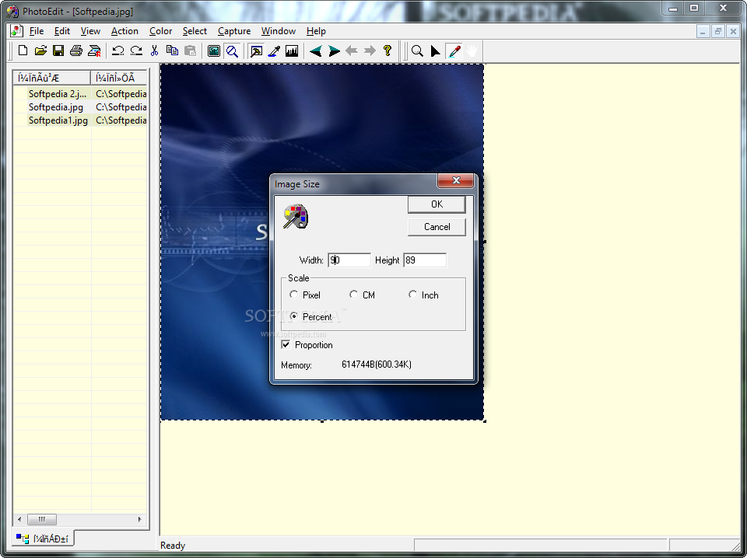Click the Width input field
The image size is (747, 558).
pyautogui.click(x=349, y=260)
